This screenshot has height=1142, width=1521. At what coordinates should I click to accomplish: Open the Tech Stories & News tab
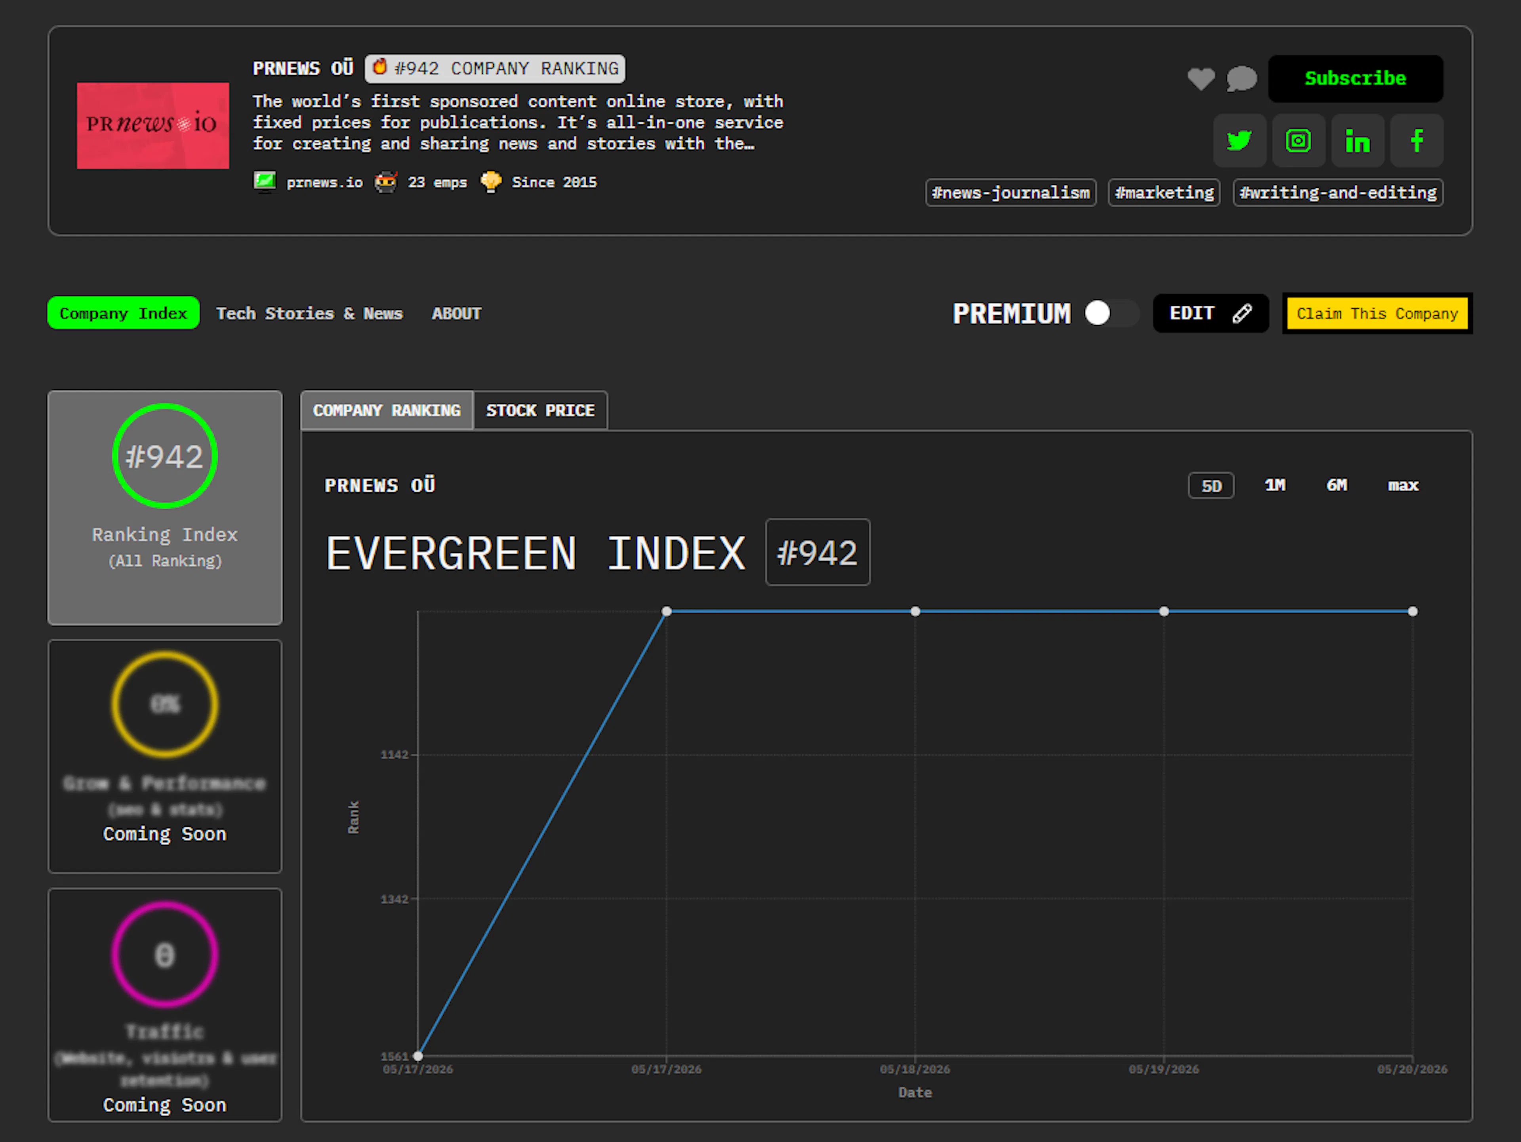[x=309, y=313]
